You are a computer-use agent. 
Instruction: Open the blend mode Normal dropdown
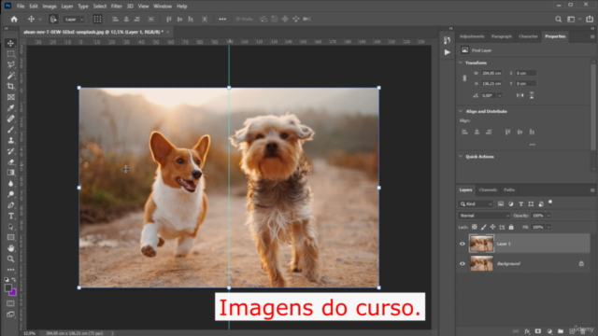point(484,216)
